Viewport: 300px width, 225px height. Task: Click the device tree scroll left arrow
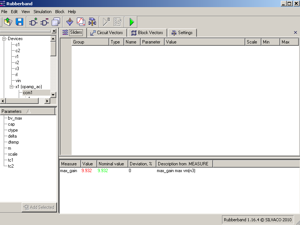[x=3, y=100]
